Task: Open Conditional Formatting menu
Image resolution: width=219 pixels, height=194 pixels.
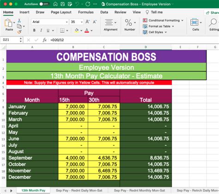Action: click(163, 20)
